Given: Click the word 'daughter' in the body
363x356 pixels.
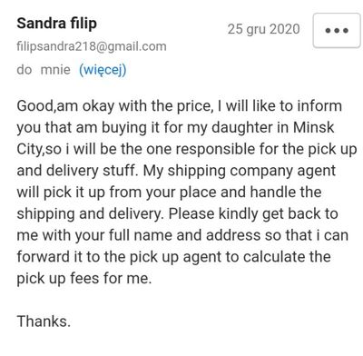Looking at the screenshot, I should (242, 127).
